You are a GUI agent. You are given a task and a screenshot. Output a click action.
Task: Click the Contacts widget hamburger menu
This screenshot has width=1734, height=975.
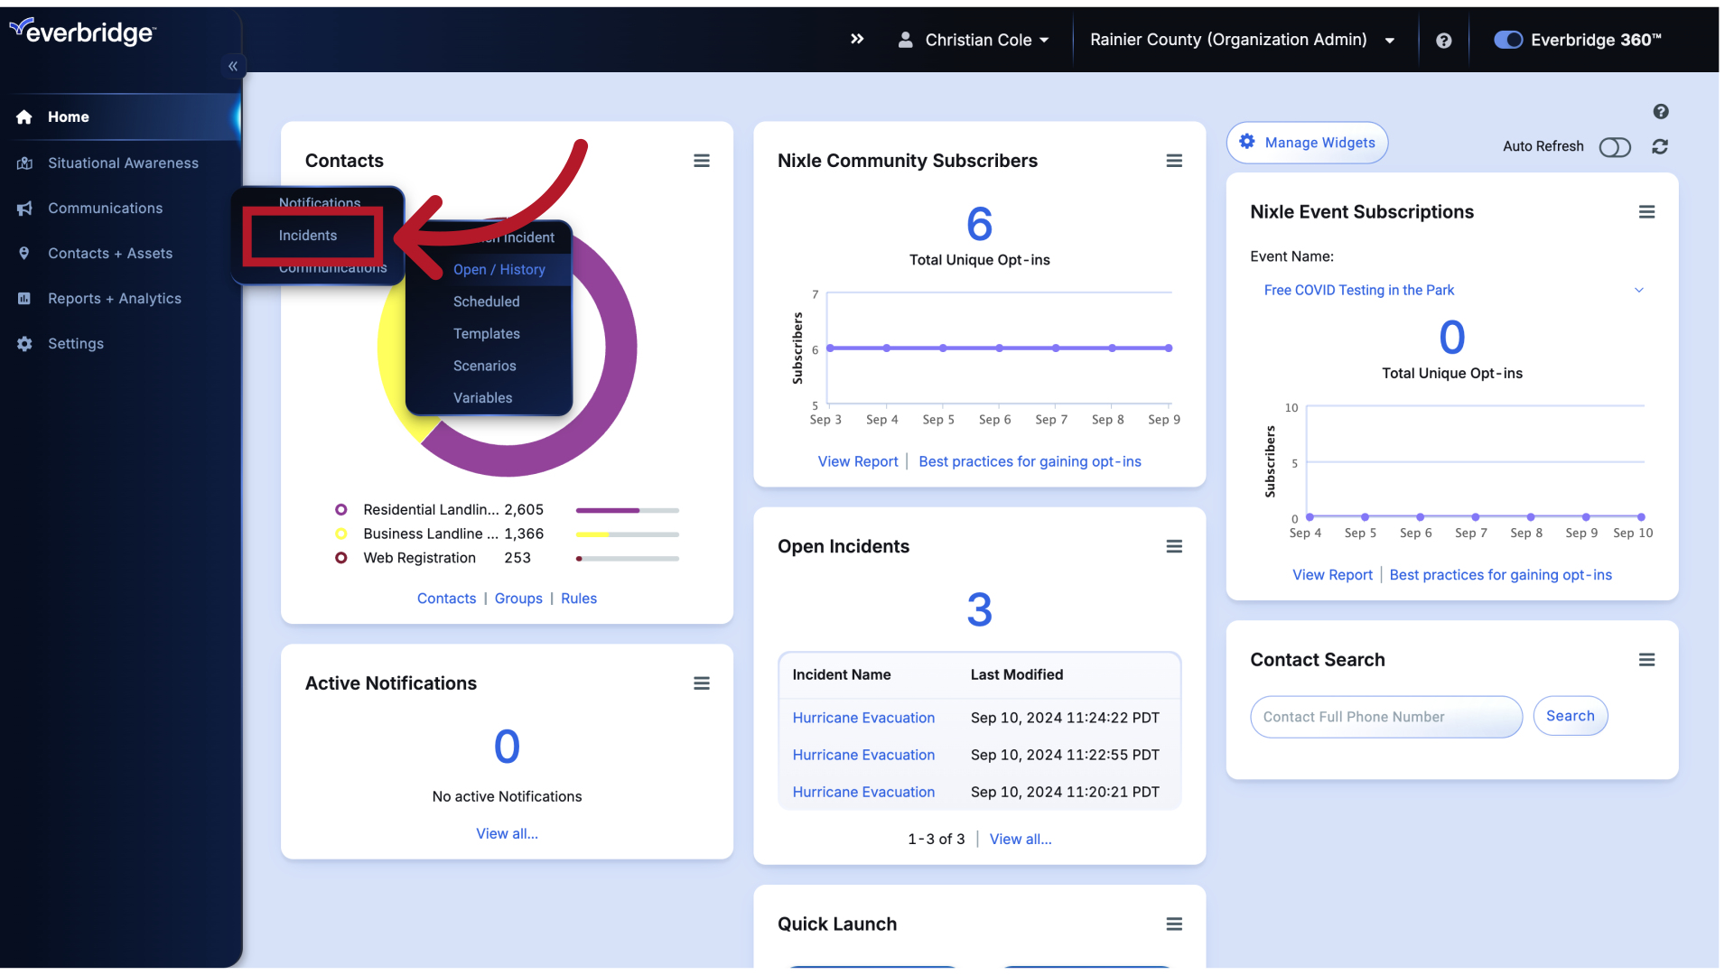(702, 161)
